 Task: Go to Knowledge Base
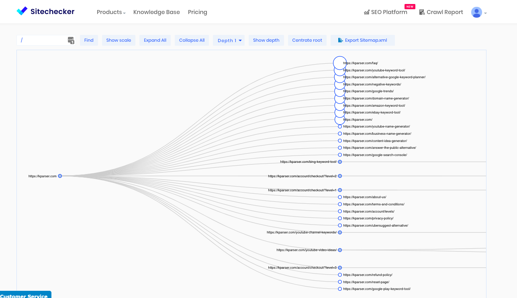[x=157, y=12]
